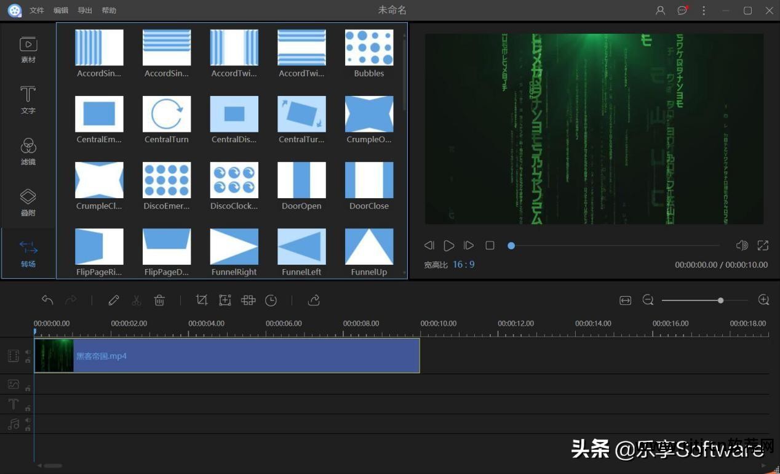Viewport: 780px width, 474px height.
Task: Lock the music track
Action: click(x=28, y=428)
